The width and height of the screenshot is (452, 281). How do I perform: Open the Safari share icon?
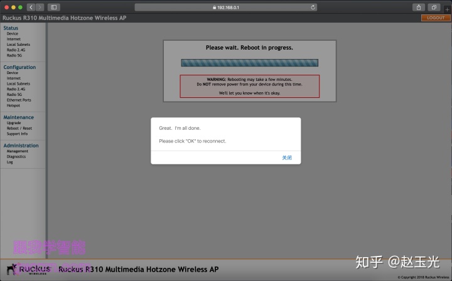[419, 8]
